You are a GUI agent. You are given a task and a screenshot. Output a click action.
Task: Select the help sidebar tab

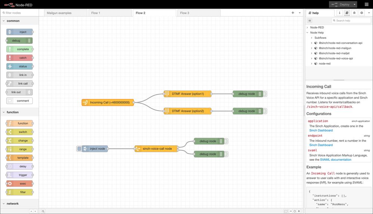tap(320, 13)
